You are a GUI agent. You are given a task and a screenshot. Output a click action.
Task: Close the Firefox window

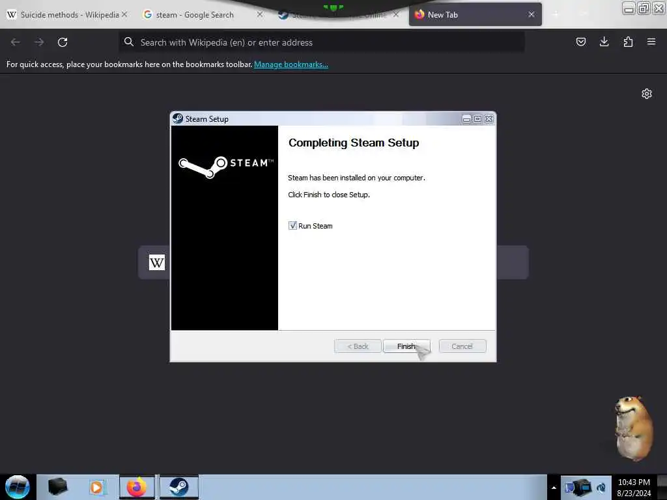[x=659, y=8]
